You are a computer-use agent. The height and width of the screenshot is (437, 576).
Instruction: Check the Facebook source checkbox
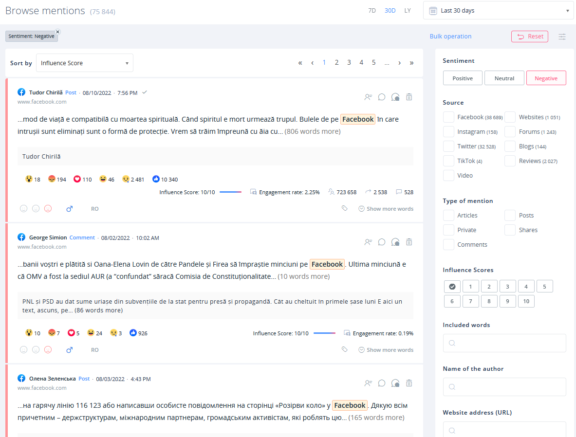point(448,117)
